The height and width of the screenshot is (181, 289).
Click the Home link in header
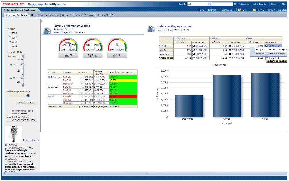201,10
